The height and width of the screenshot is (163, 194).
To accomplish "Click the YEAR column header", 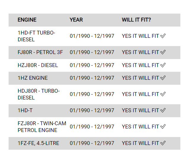I will (76, 20).
